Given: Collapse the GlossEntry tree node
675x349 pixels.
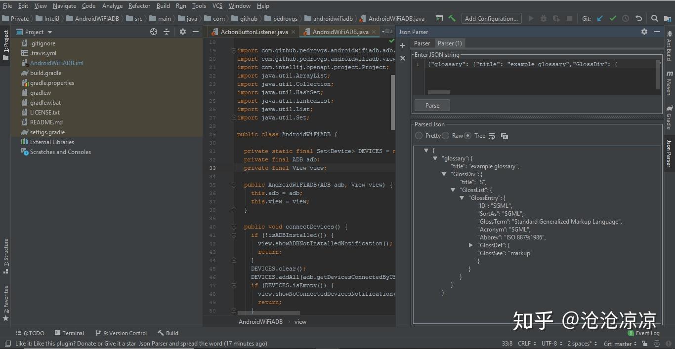Looking at the screenshot, I should (x=462, y=197).
